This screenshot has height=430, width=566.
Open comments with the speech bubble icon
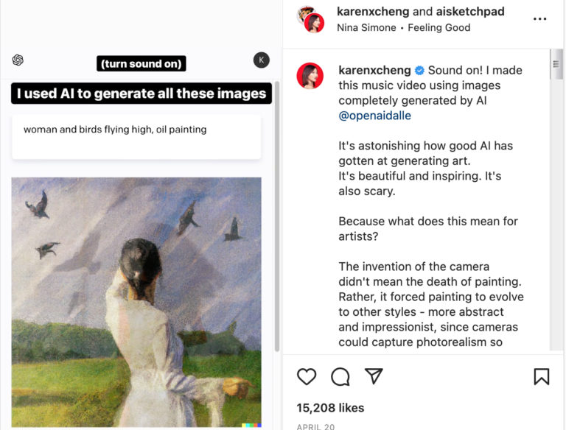(340, 377)
